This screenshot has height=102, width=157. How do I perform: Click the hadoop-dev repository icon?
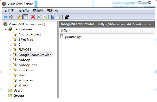click(x=15, y=65)
